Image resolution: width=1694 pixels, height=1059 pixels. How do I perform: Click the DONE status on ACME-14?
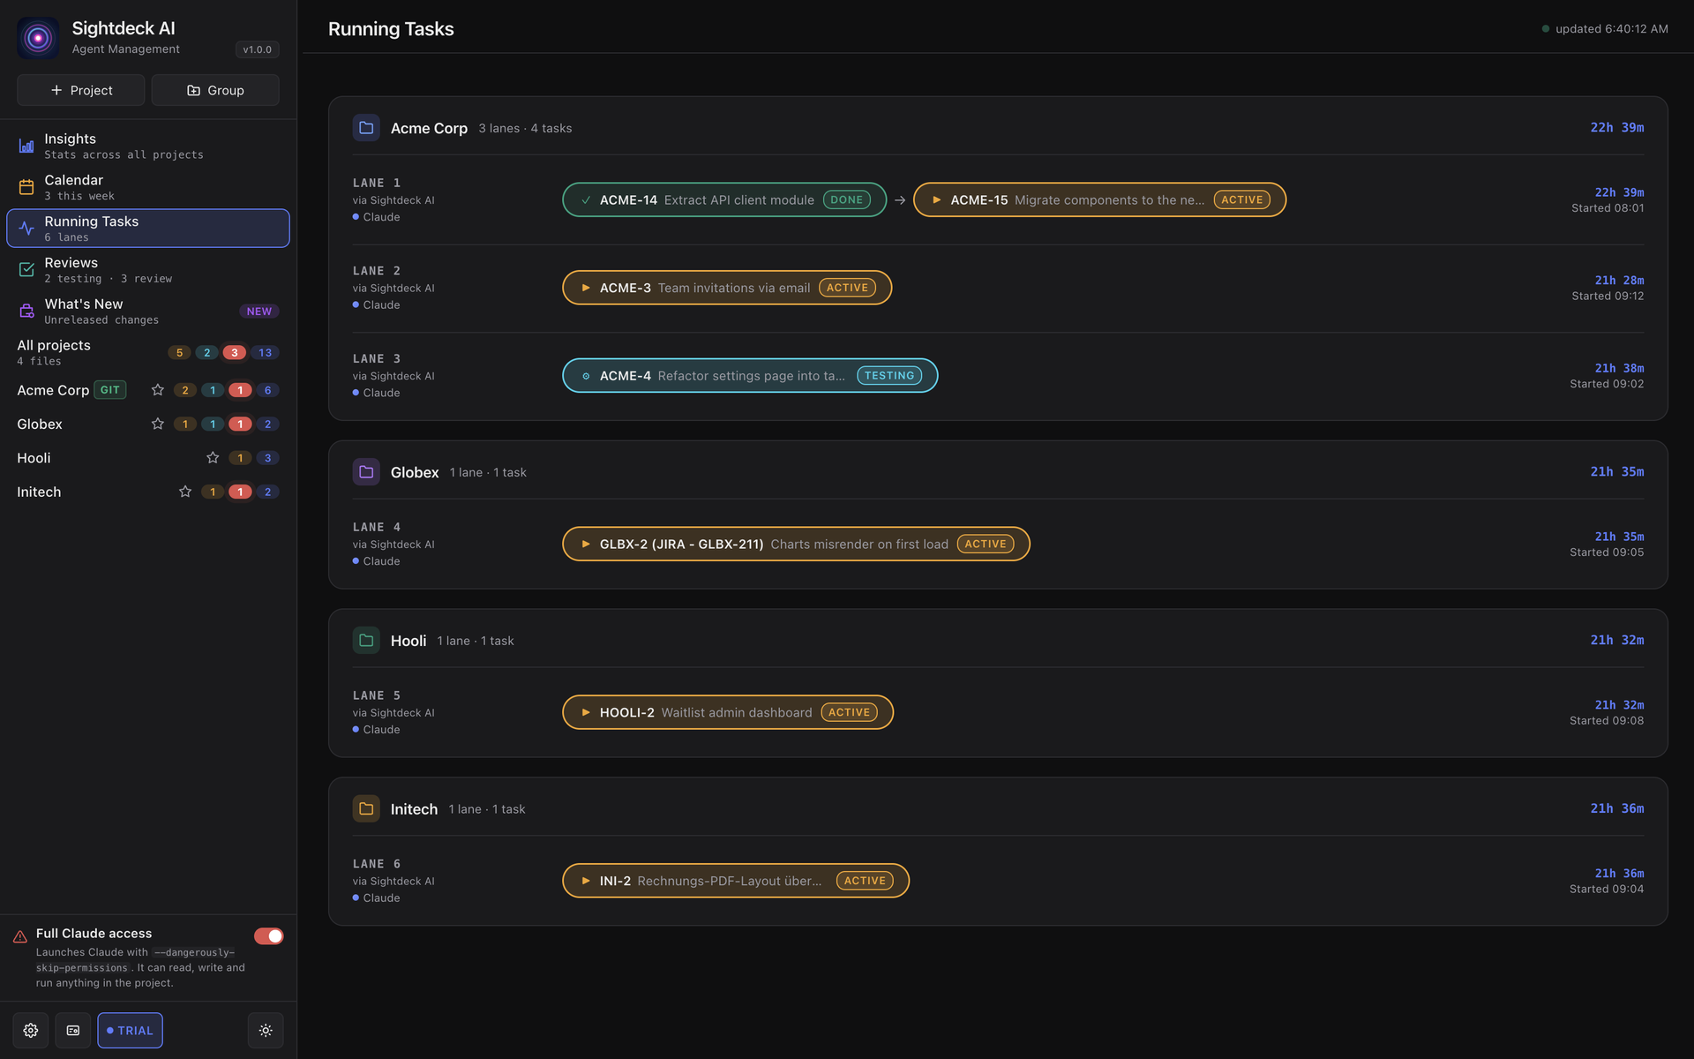(847, 200)
